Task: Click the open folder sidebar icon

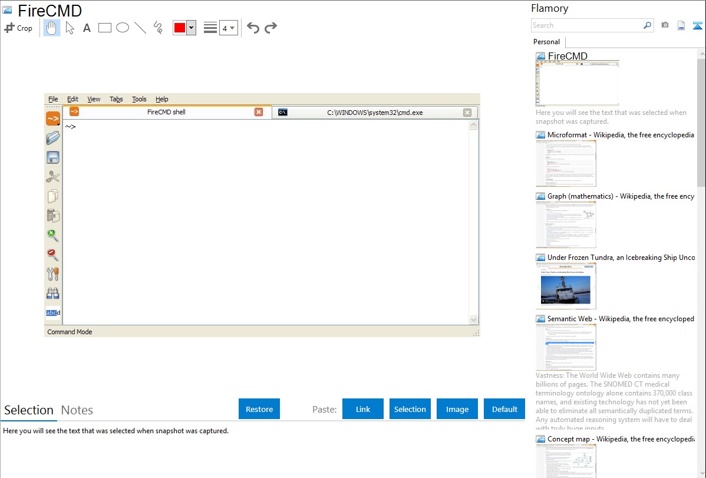Action: pyautogui.click(x=53, y=138)
